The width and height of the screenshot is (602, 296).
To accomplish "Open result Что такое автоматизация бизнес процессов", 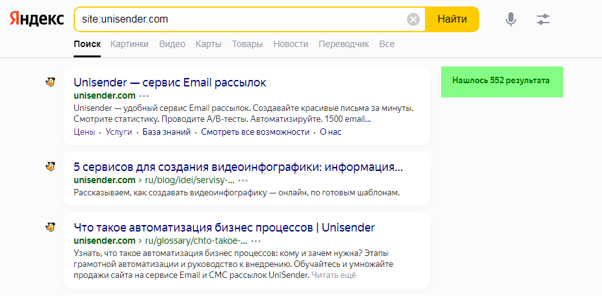I will pos(224,228).
